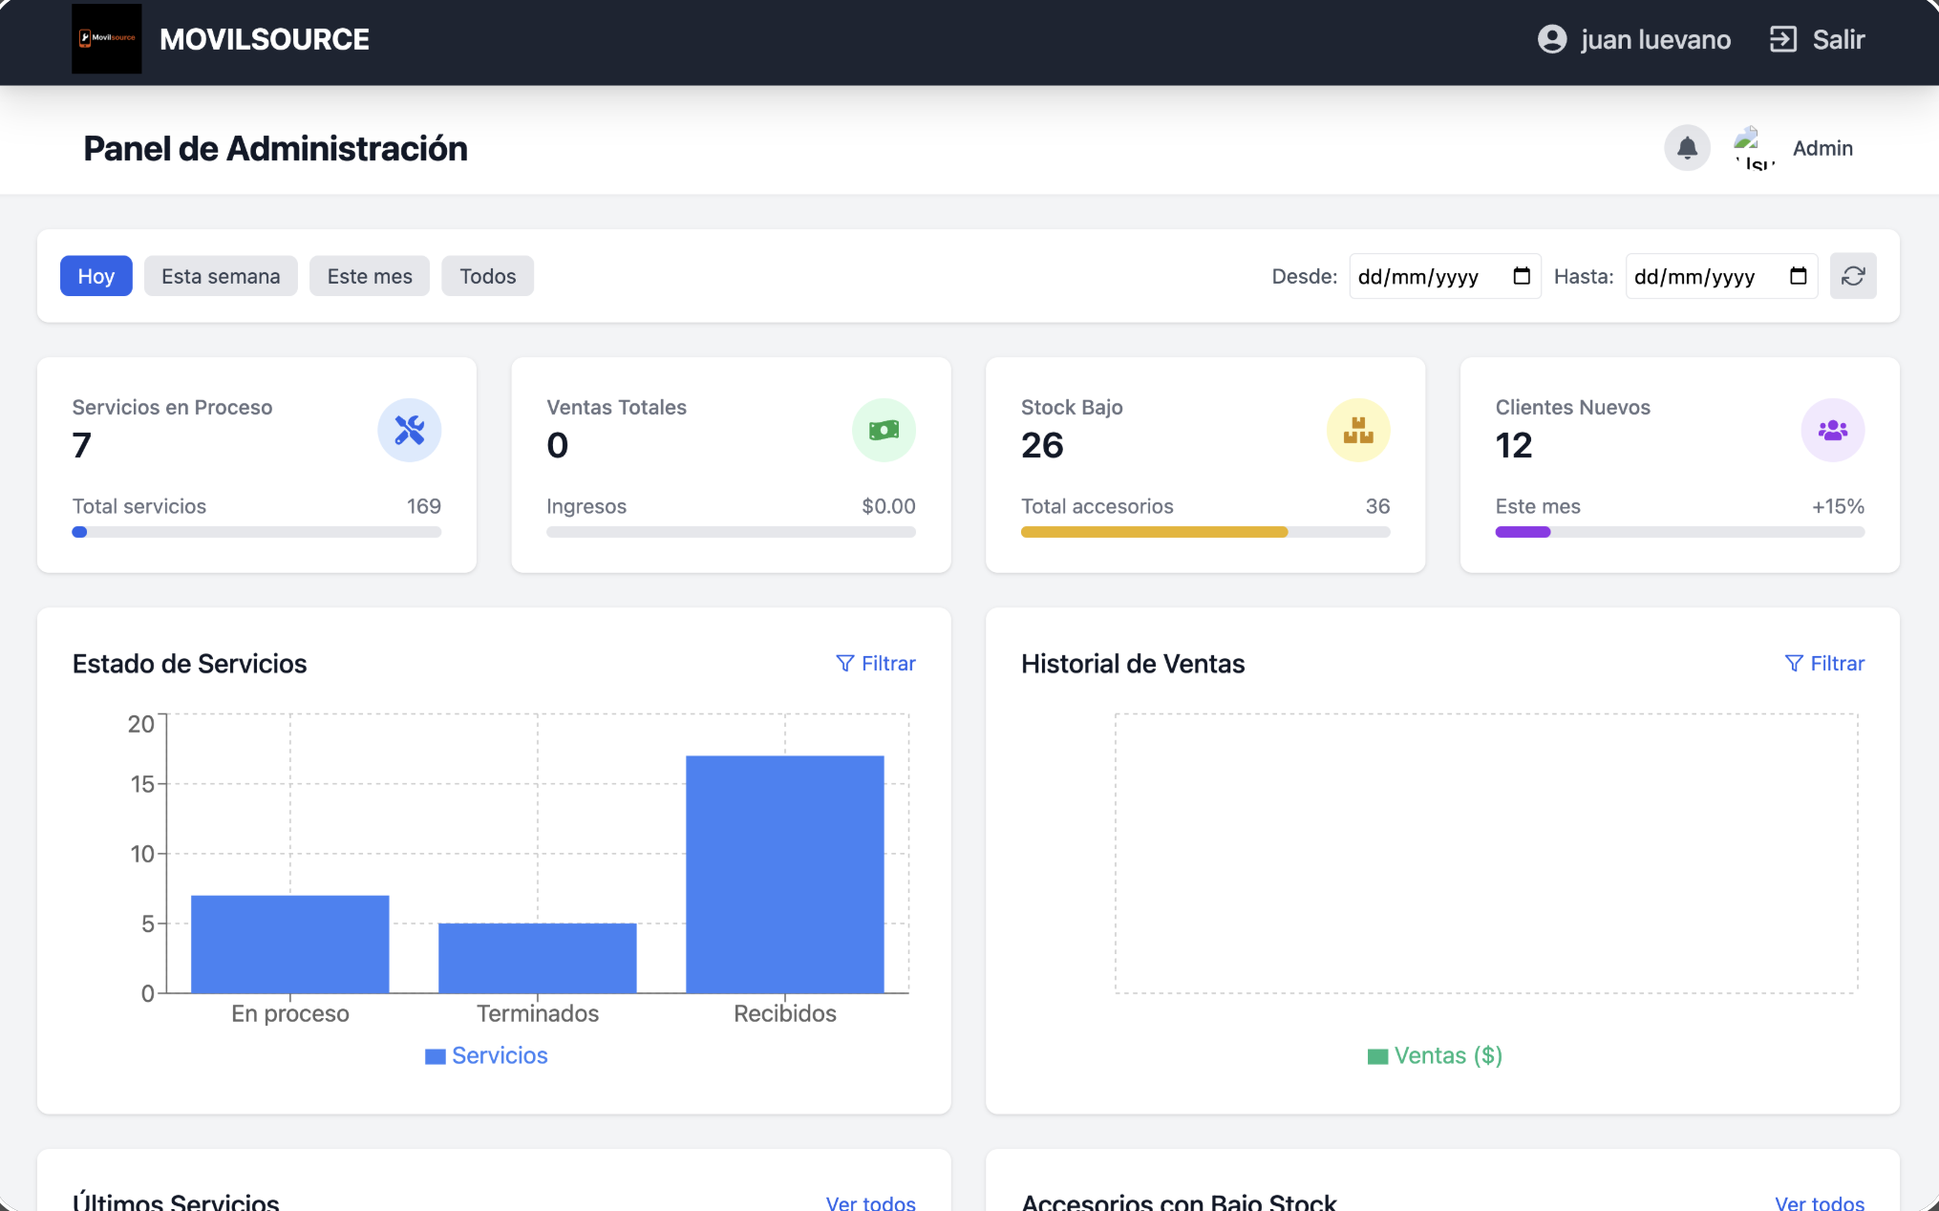Toggle the Ventas ($) chart legend
The height and width of the screenshot is (1211, 1939).
(x=1435, y=1055)
